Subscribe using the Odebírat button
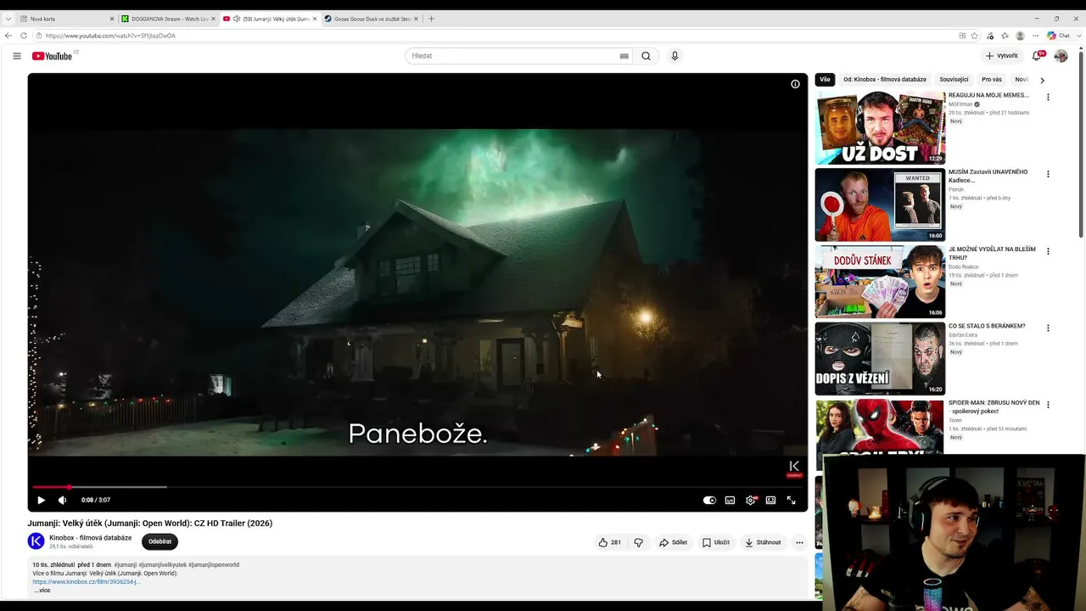1086x611 pixels. pos(160,541)
